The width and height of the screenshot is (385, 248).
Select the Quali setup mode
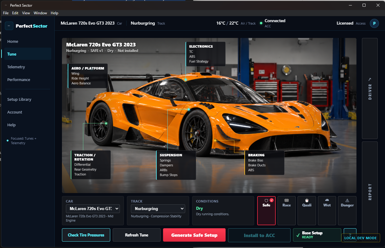point(307,210)
